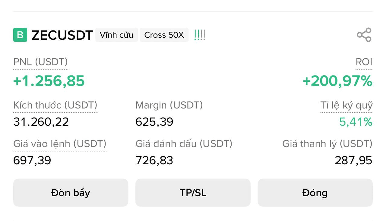This screenshot has width=386, height=221.
Task: Click the Giá vào lệnh (USDT) label
Action: [60, 144]
